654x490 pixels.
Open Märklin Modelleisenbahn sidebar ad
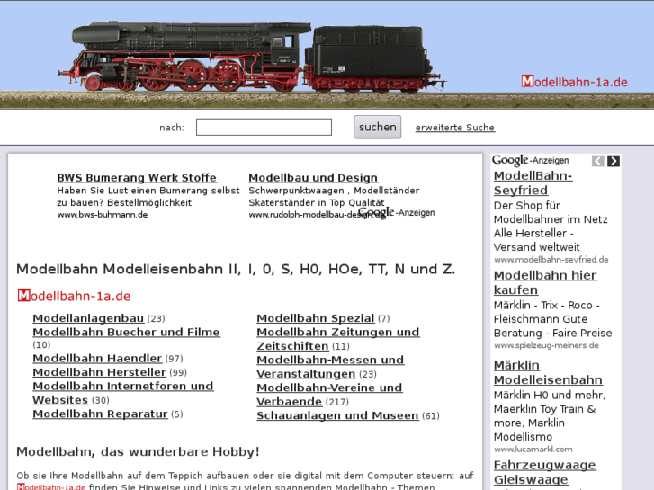tap(548, 372)
